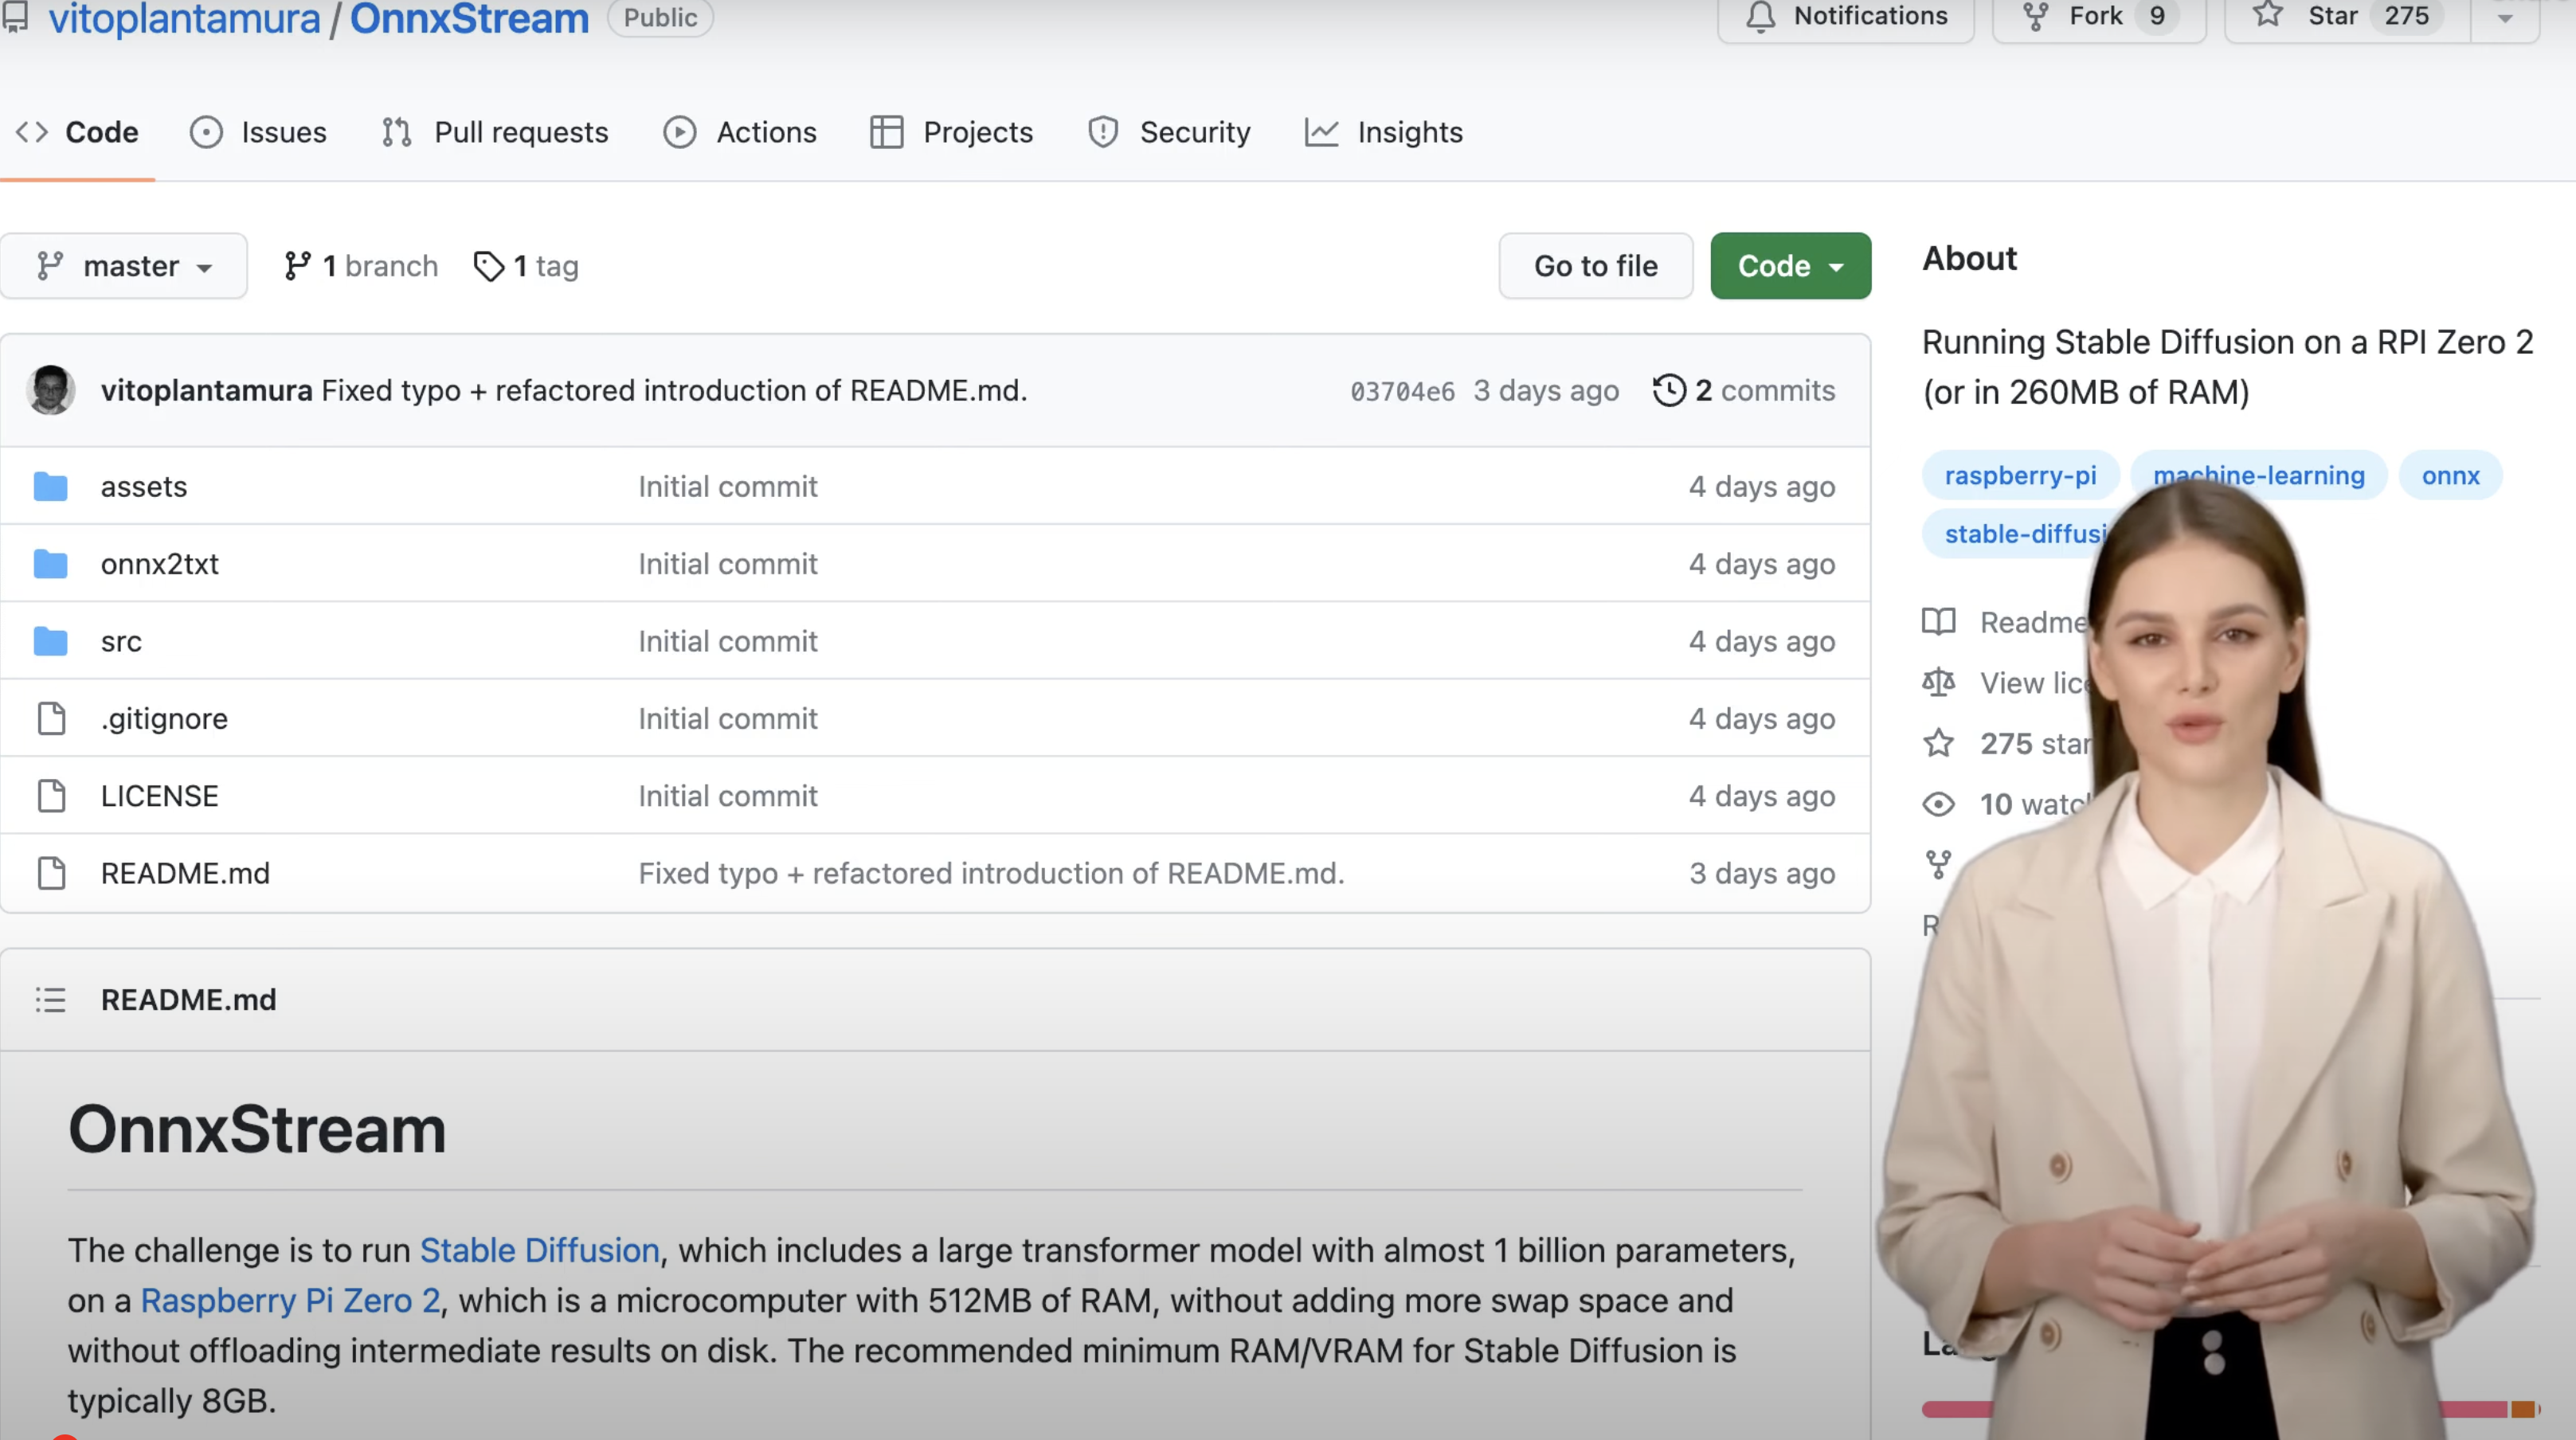Click the src folder icon
2576x1440 pixels.
[x=50, y=641]
